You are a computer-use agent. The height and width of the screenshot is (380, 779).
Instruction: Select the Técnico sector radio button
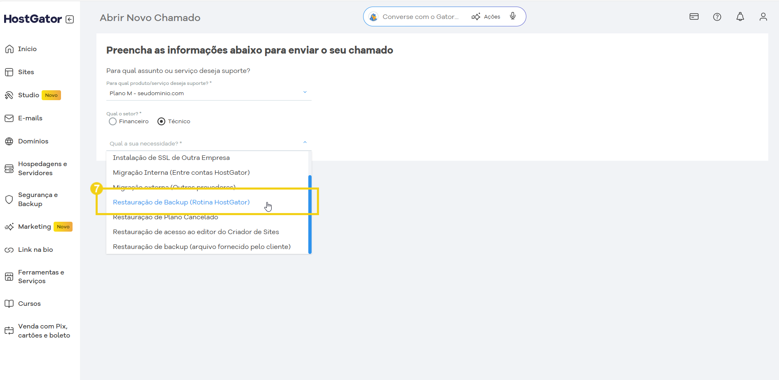162,122
